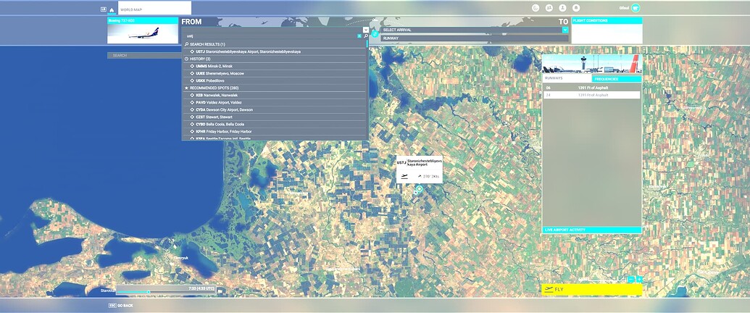Click the notifications bell icon in top bar
This screenshot has height=313, width=750.
[575, 9]
